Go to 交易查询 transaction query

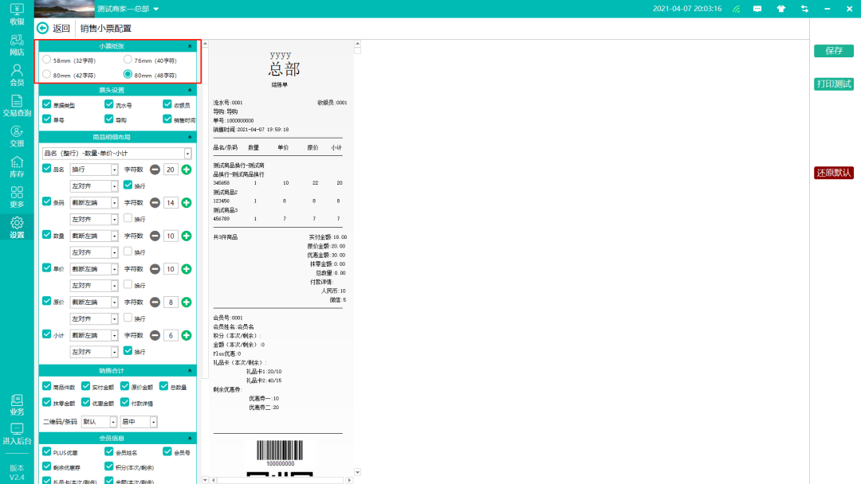tap(17, 106)
